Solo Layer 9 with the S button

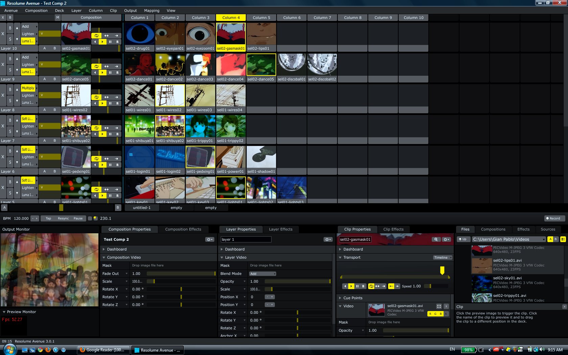pos(10,70)
